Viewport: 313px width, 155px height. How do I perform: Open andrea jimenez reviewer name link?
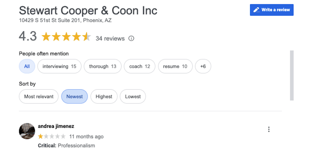56,126
